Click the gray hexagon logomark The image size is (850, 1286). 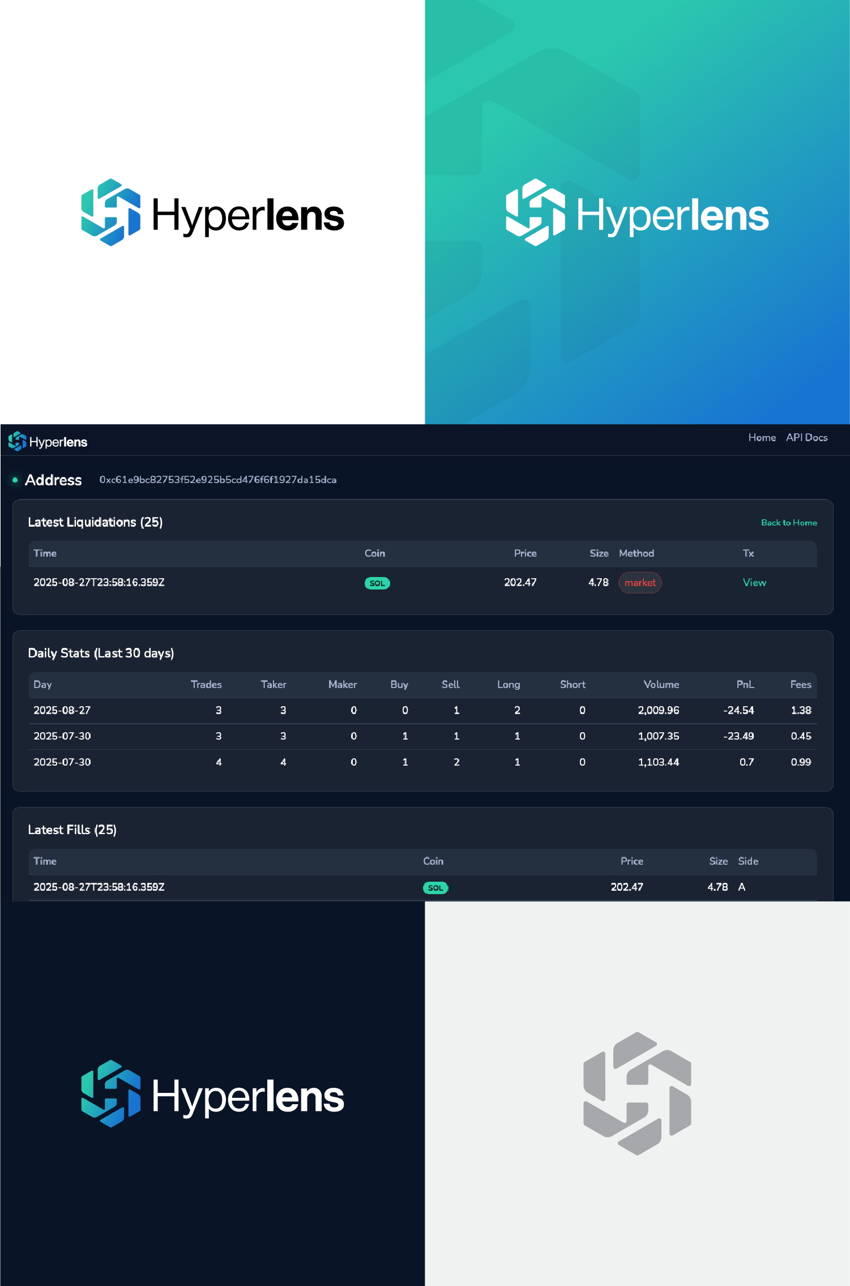pyautogui.click(x=637, y=1093)
